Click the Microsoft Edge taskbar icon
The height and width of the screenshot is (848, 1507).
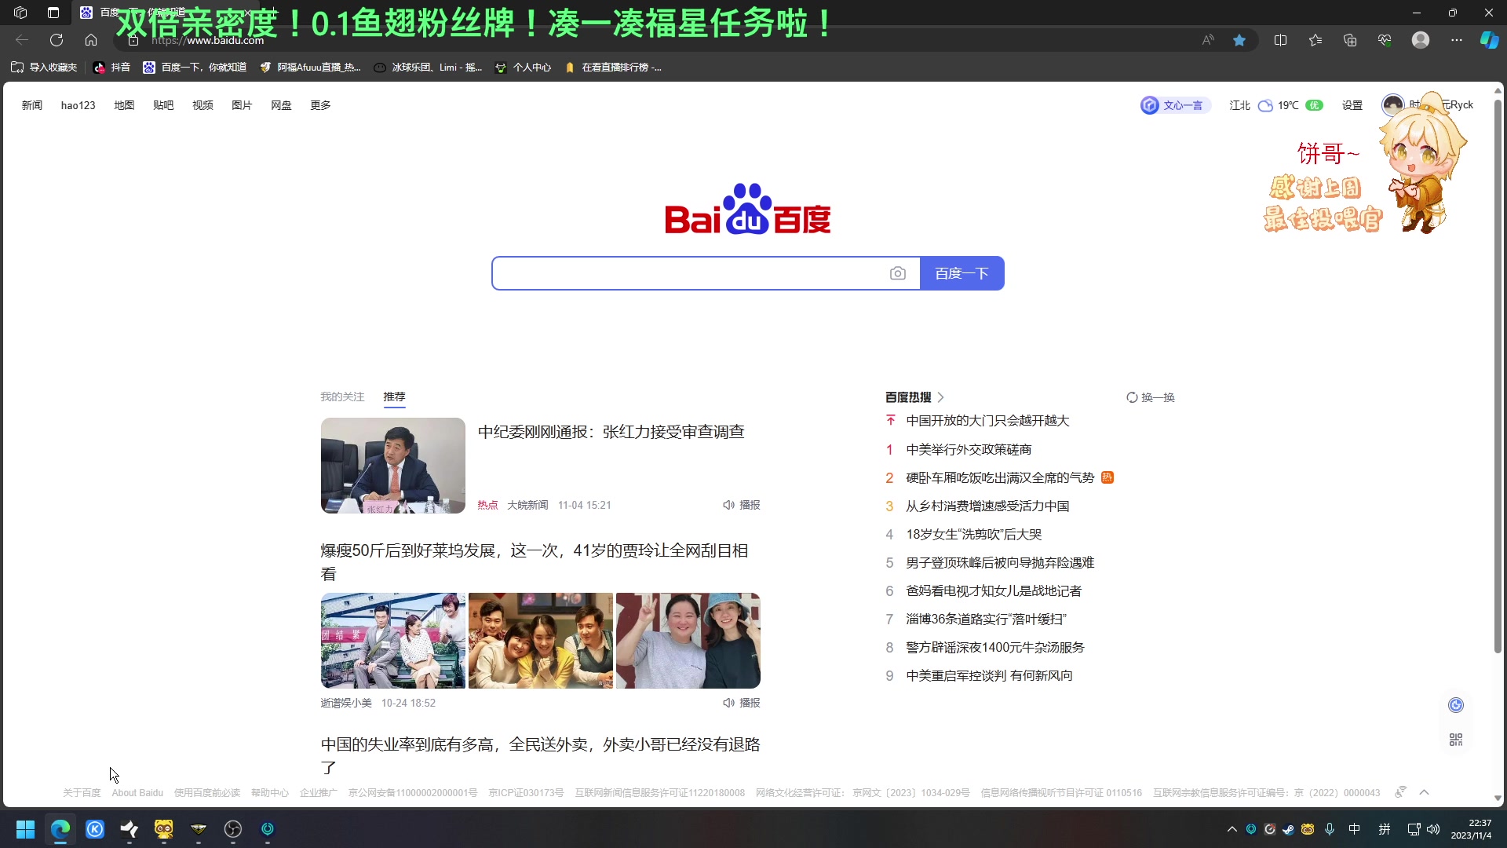[60, 829]
